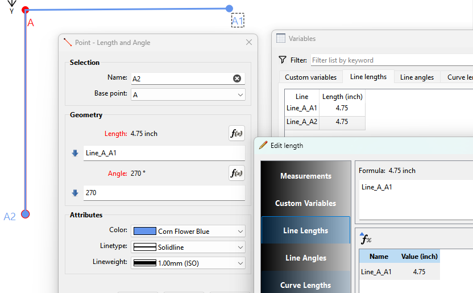This screenshot has width=473, height=293.
Task: Switch to the Custom variables tab
Action: pyautogui.click(x=310, y=77)
